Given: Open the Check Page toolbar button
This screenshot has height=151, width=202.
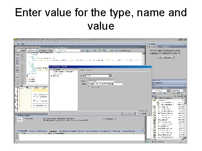Looking at the screenshot, I should pos(123,51).
